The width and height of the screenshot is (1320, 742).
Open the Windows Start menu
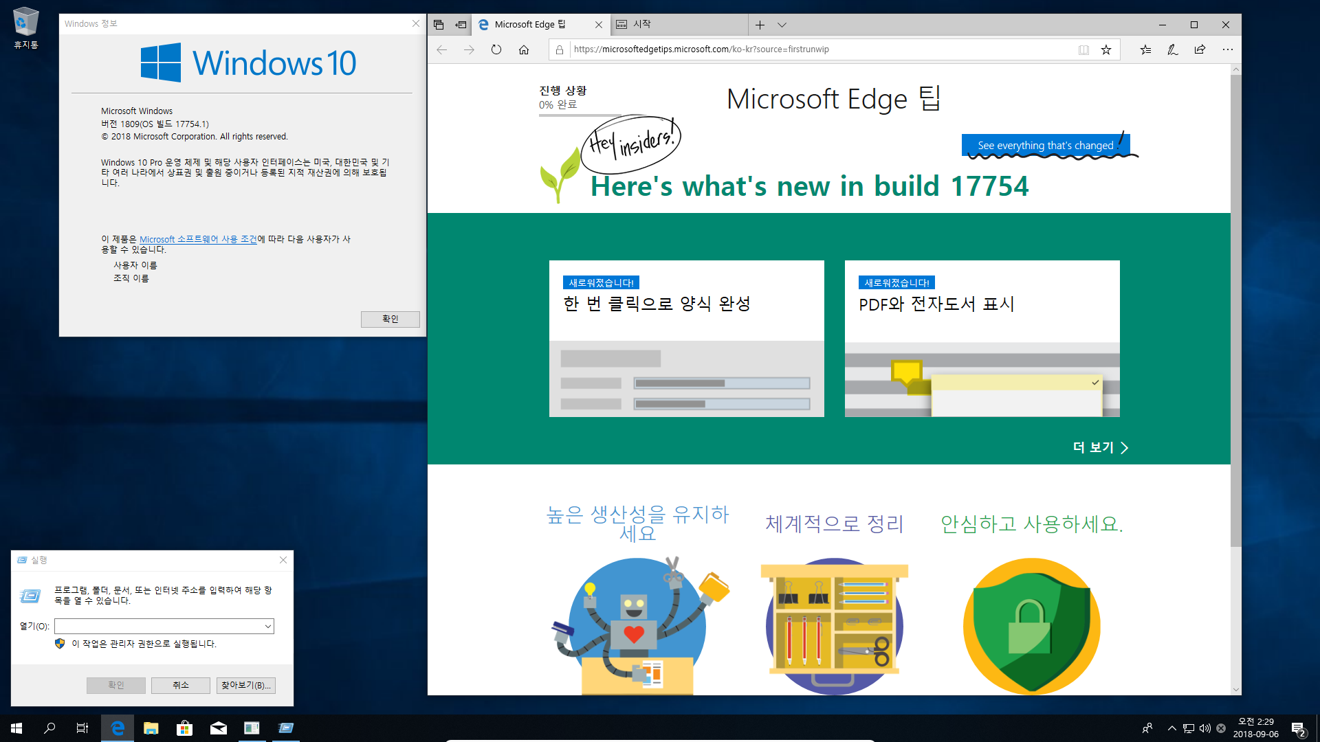16,728
